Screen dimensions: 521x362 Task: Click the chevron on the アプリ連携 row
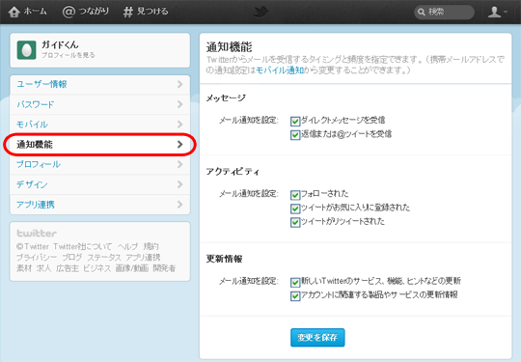[x=180, y=205]
